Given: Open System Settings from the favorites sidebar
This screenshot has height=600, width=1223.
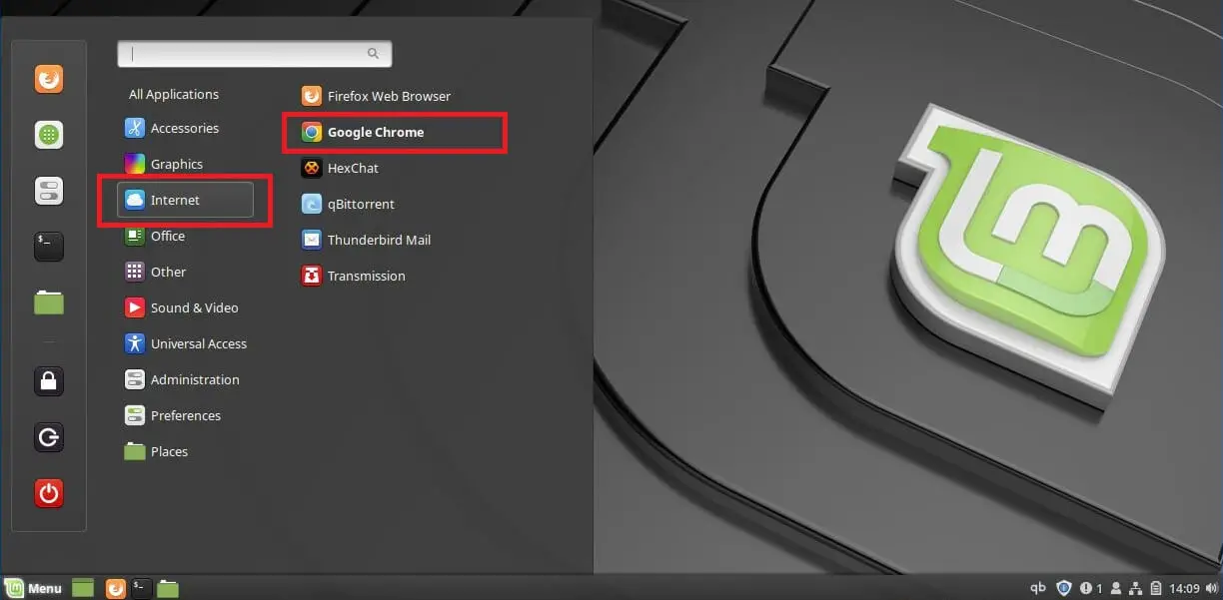Looking at the screenshot, I should pyautogui.click(x=49, y=191).
